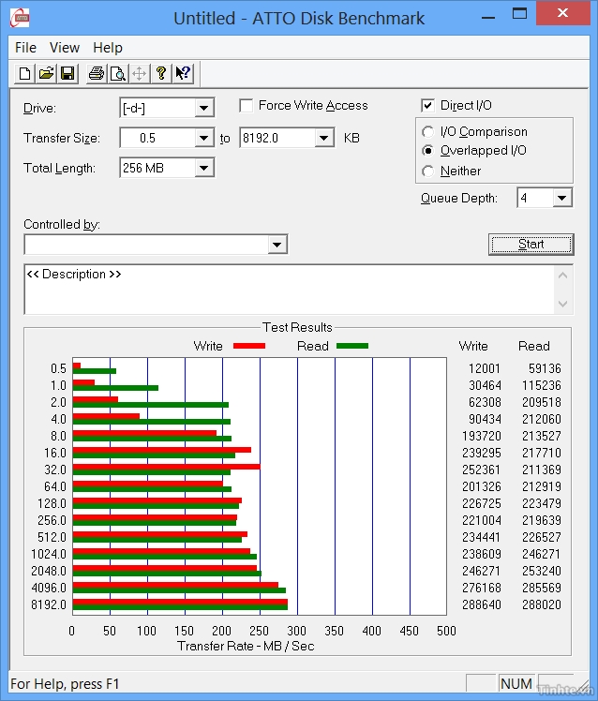Select the I/O Comparison radio button
Screen dimensions: 598x701
pyautogui.click(x=427, y=132)
